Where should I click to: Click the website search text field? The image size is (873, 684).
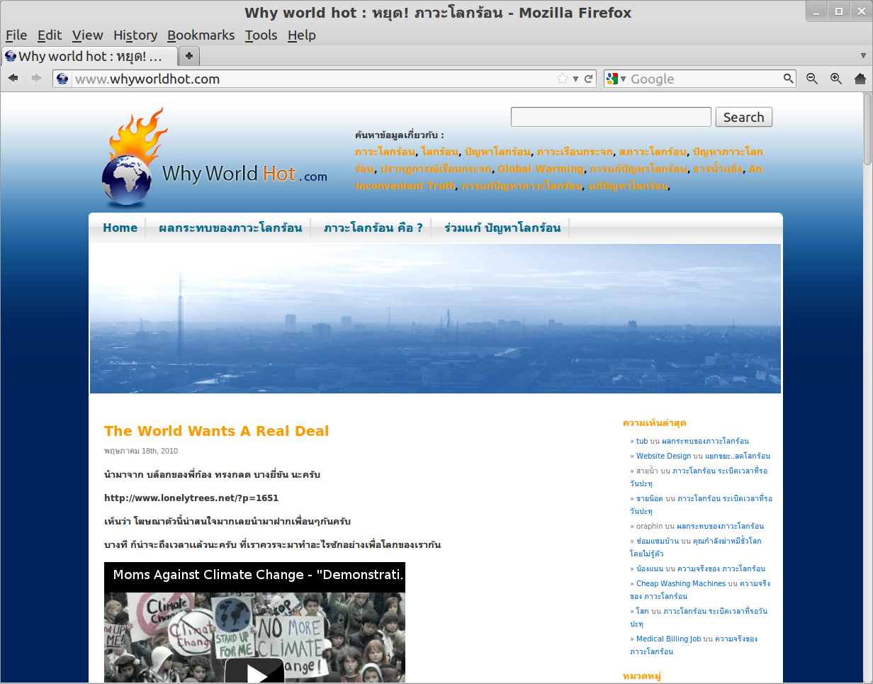[x=610, y=117]
